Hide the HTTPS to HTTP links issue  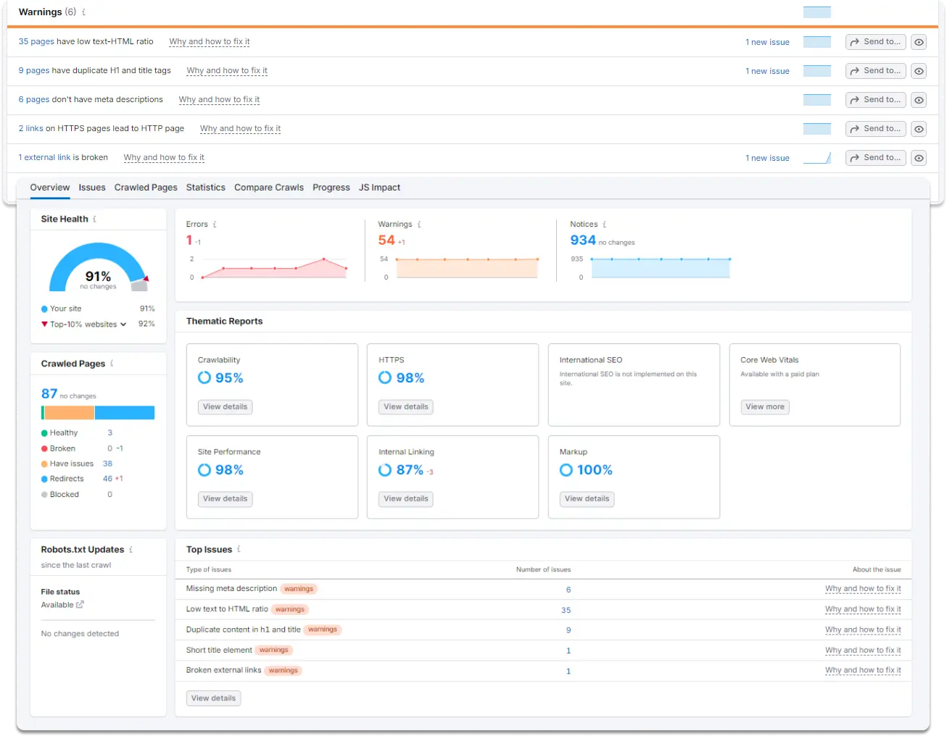[919, 129]
